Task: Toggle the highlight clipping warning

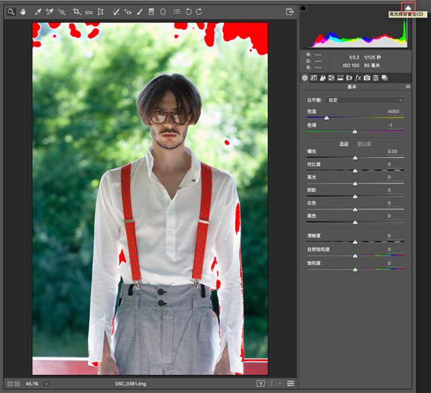Action: (x=408, y=7)
